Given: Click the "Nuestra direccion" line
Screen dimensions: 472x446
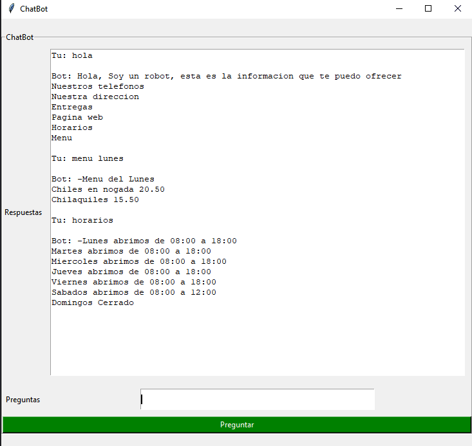Looking at the screenshot, I should 95,97.
